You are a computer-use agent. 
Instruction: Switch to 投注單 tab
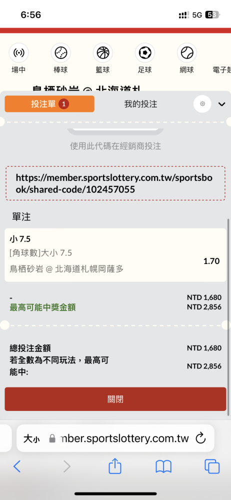click(x=49, y=104)
